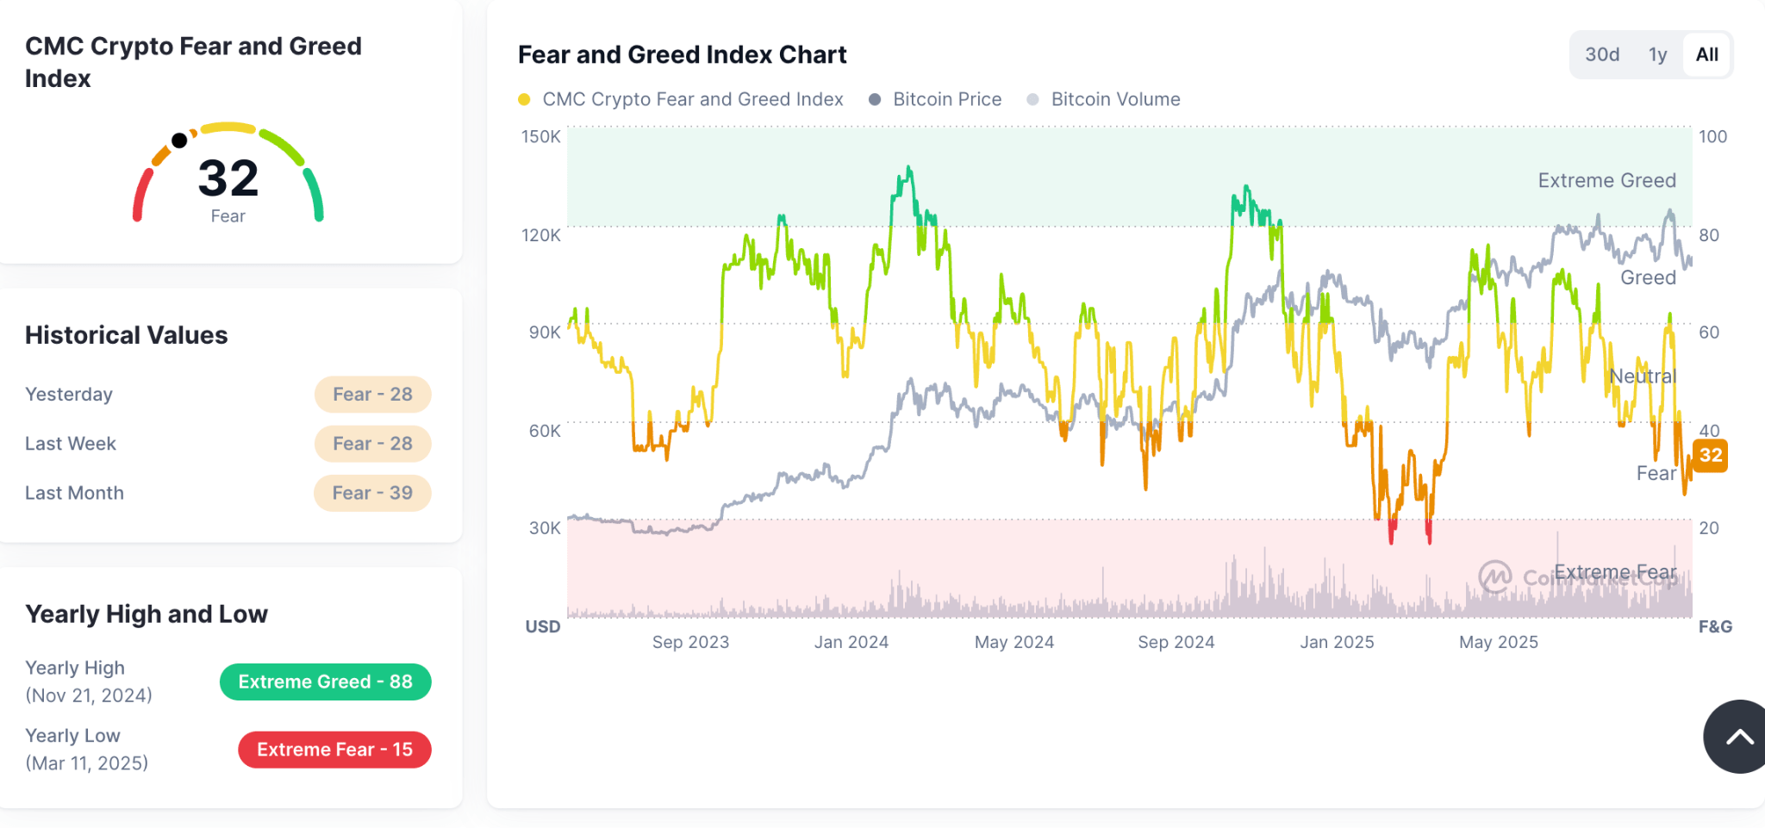Toggle the CMC Crypto Fear and Greed Index series

coord(692,99)
